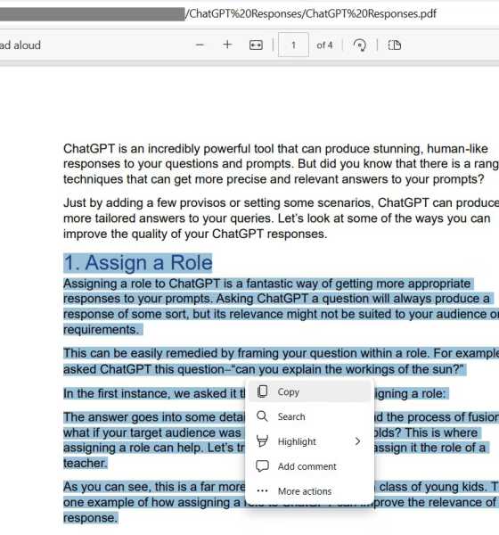
Task: Zoom out with the minus icon
Action: pos(200,45)
